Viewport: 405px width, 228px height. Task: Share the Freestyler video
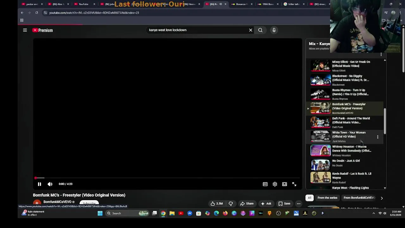[247, 204]
